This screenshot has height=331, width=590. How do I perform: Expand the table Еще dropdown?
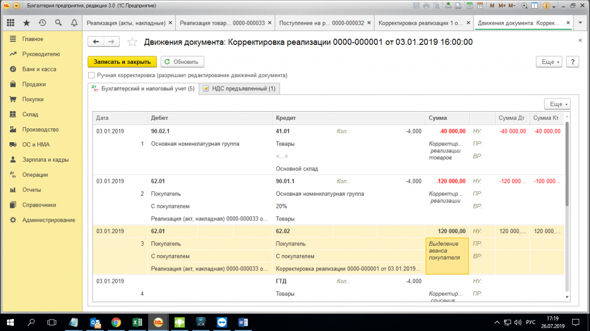[557, 104]
